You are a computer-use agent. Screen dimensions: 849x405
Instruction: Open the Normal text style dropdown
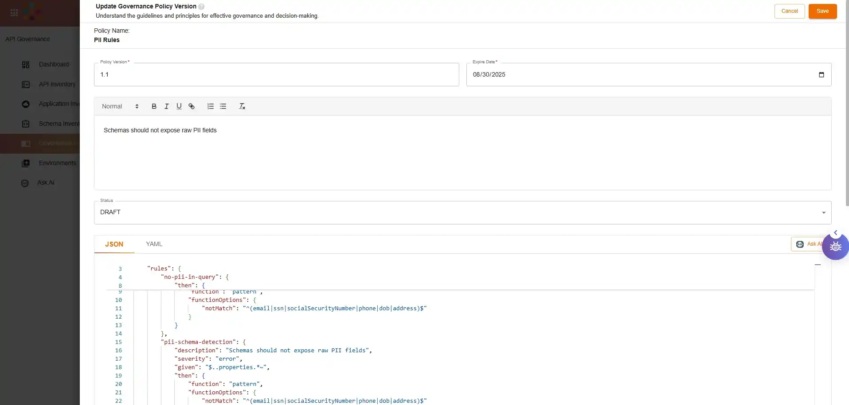point(120,106)
